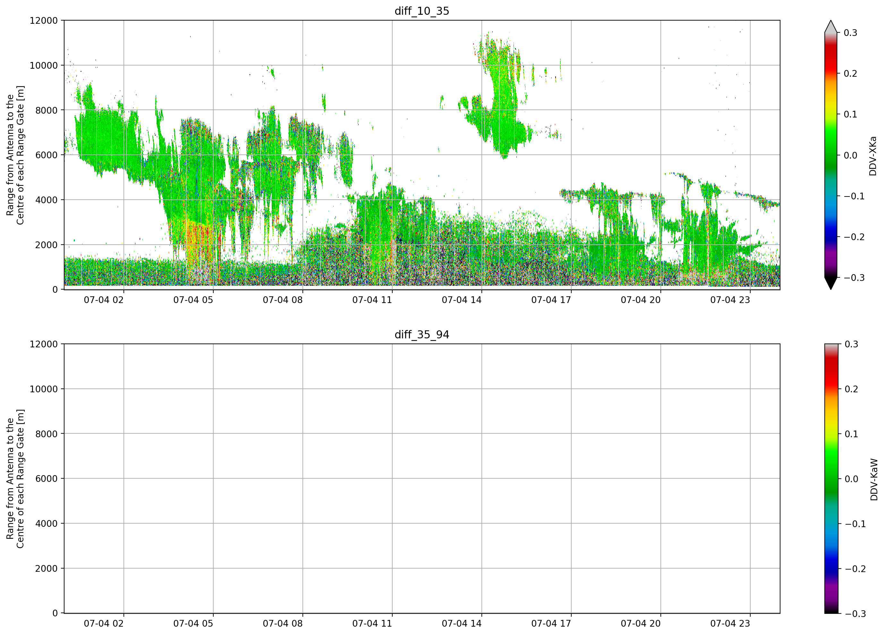Click the −0.1 label on bottom colorbar
This screenshot has height=635, width=885.
(855, 524)
